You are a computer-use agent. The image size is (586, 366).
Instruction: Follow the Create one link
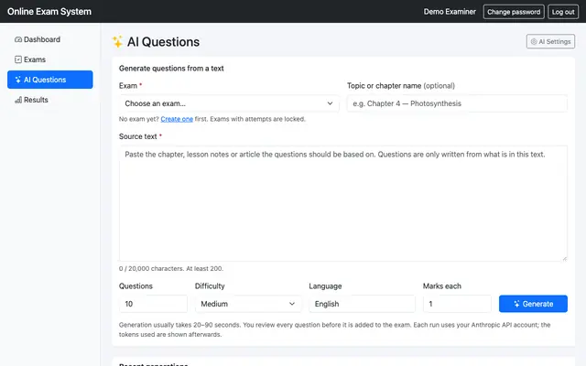point(177,119)
